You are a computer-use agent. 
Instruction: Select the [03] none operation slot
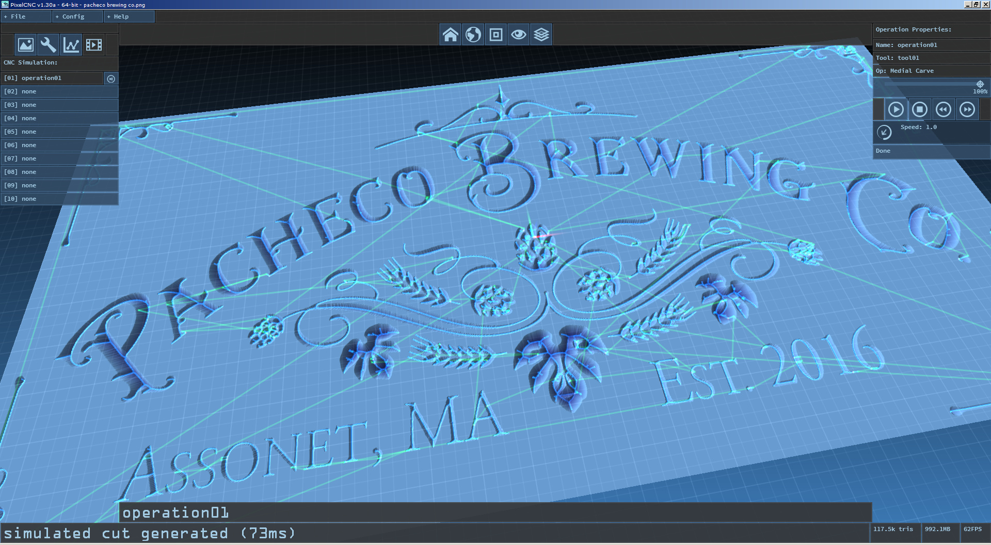59,105
